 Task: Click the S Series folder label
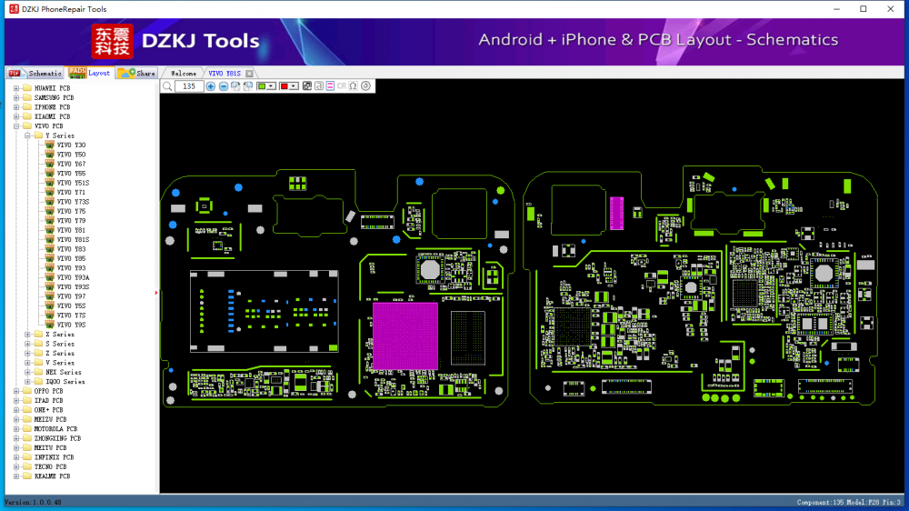60,344
